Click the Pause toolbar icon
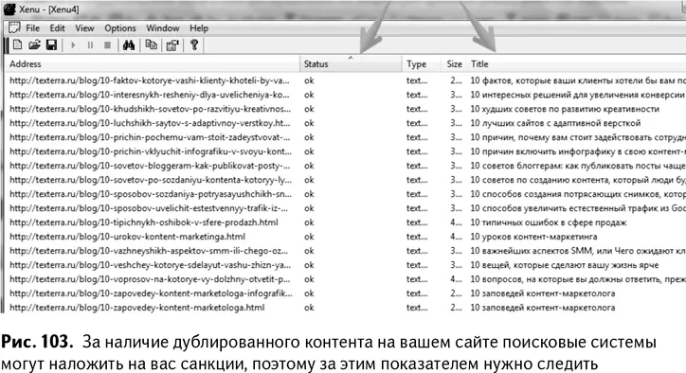This screenshot has width=686, height=373. (x=90, y=45)
